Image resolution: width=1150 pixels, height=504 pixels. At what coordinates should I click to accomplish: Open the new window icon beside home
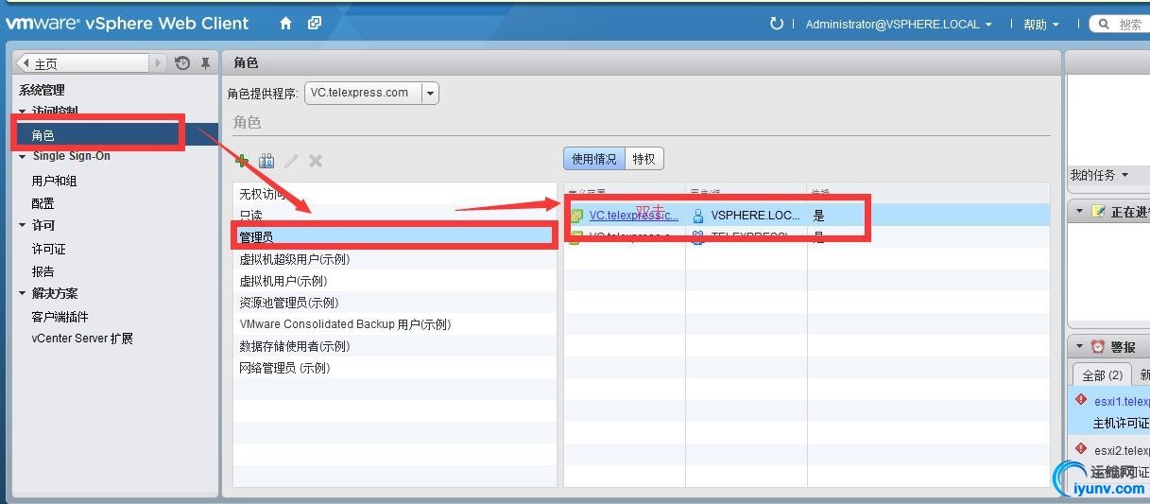(x=315, y=24)
